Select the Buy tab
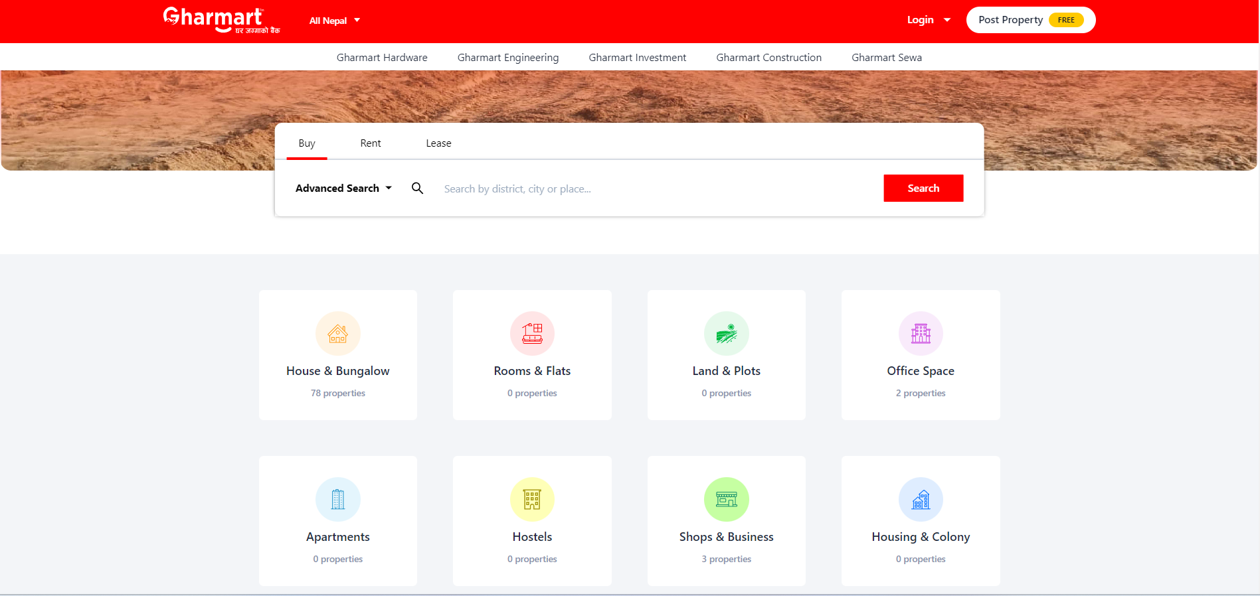 tap(307, 143)
